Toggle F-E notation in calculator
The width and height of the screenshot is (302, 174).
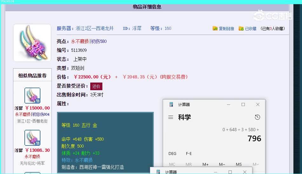[189, 154]
